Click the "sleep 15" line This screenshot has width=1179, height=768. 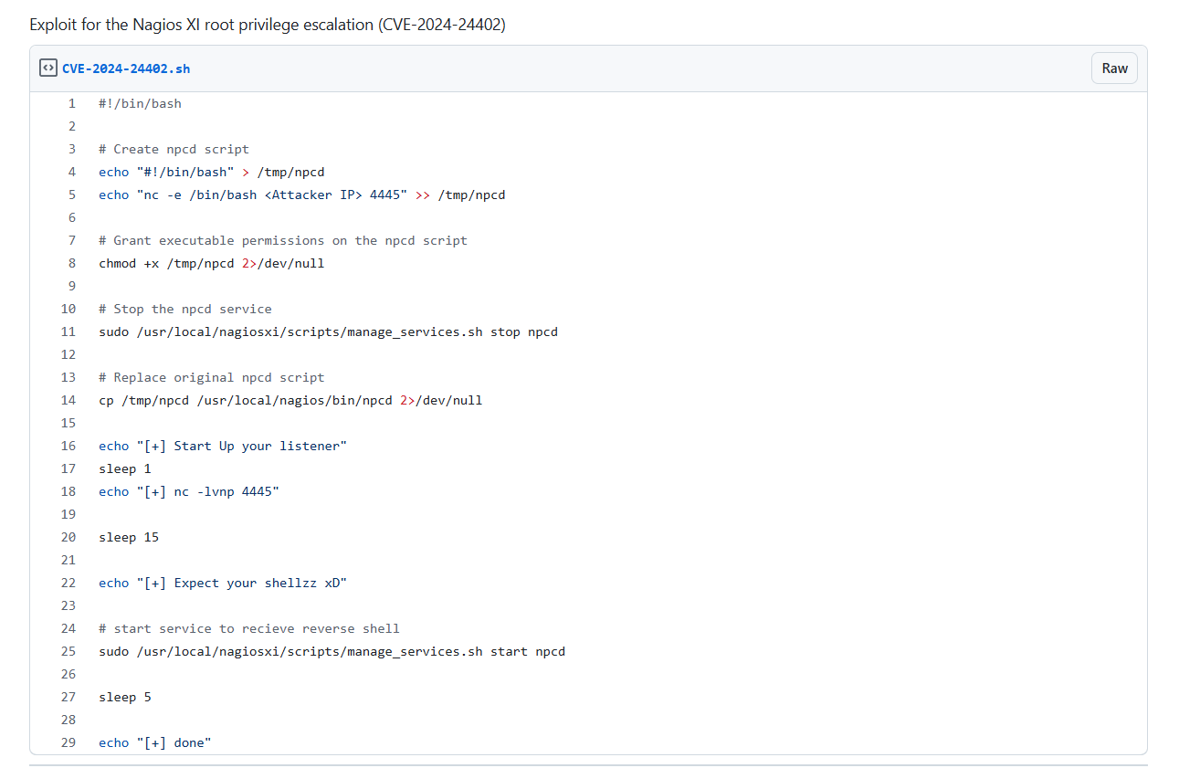click(x=129, y=537)
